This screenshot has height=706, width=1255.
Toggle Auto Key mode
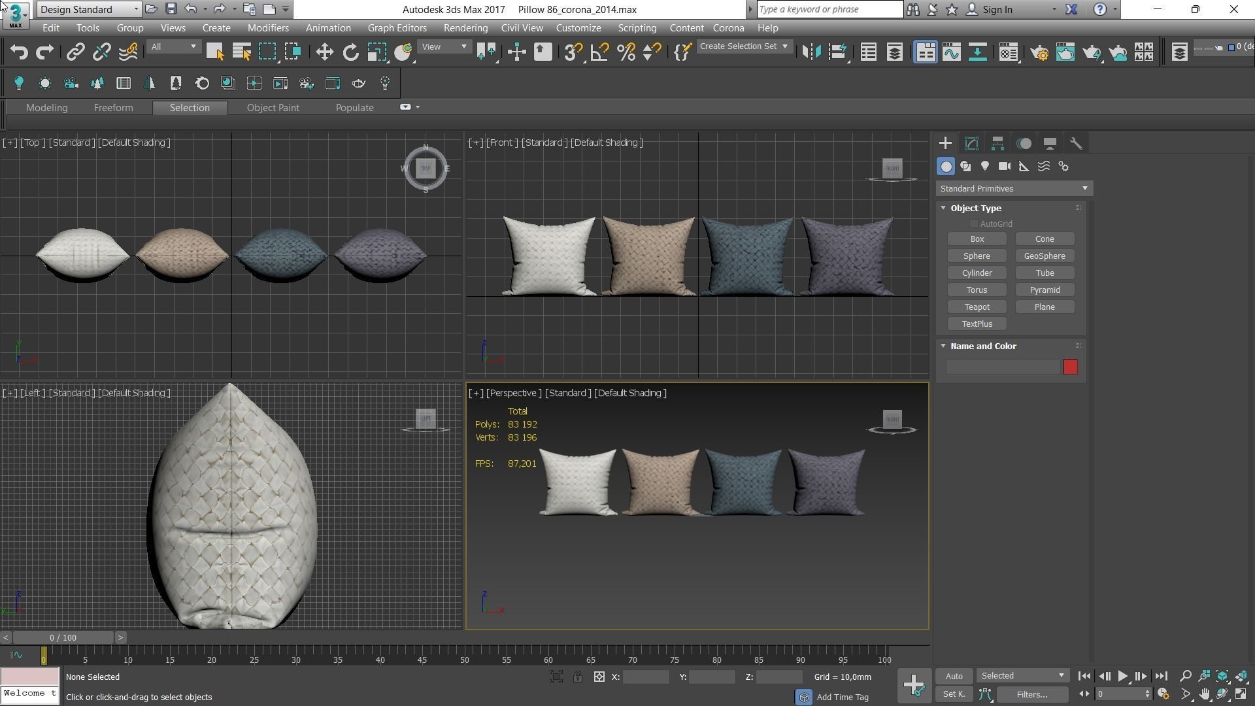pos(954,676)
